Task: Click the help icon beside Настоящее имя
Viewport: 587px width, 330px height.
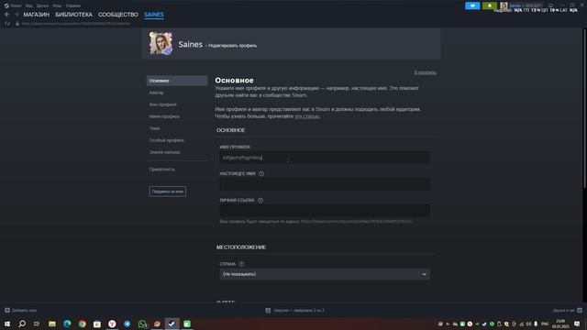Action: pyautogui.click(x=261, y=173)
